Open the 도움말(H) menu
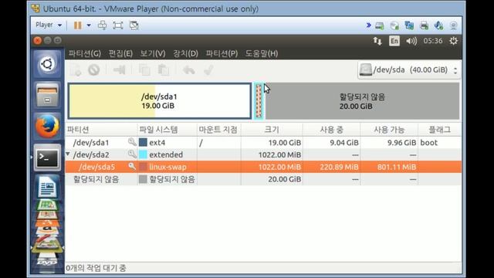The width and height of the screenshot is (494, 278). point(262,53)
